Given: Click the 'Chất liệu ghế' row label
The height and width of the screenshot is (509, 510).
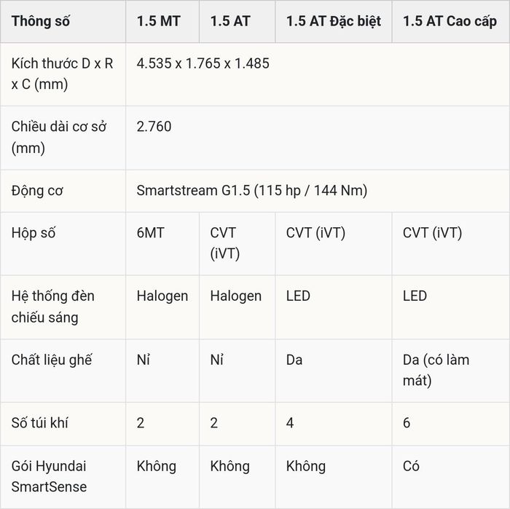Looking at the screenshot, I should [52, 360].
